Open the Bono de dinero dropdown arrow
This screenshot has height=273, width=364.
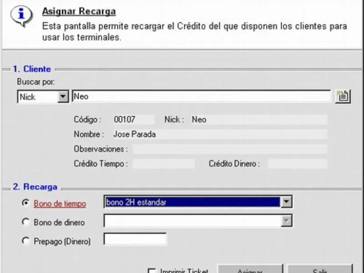286,221
